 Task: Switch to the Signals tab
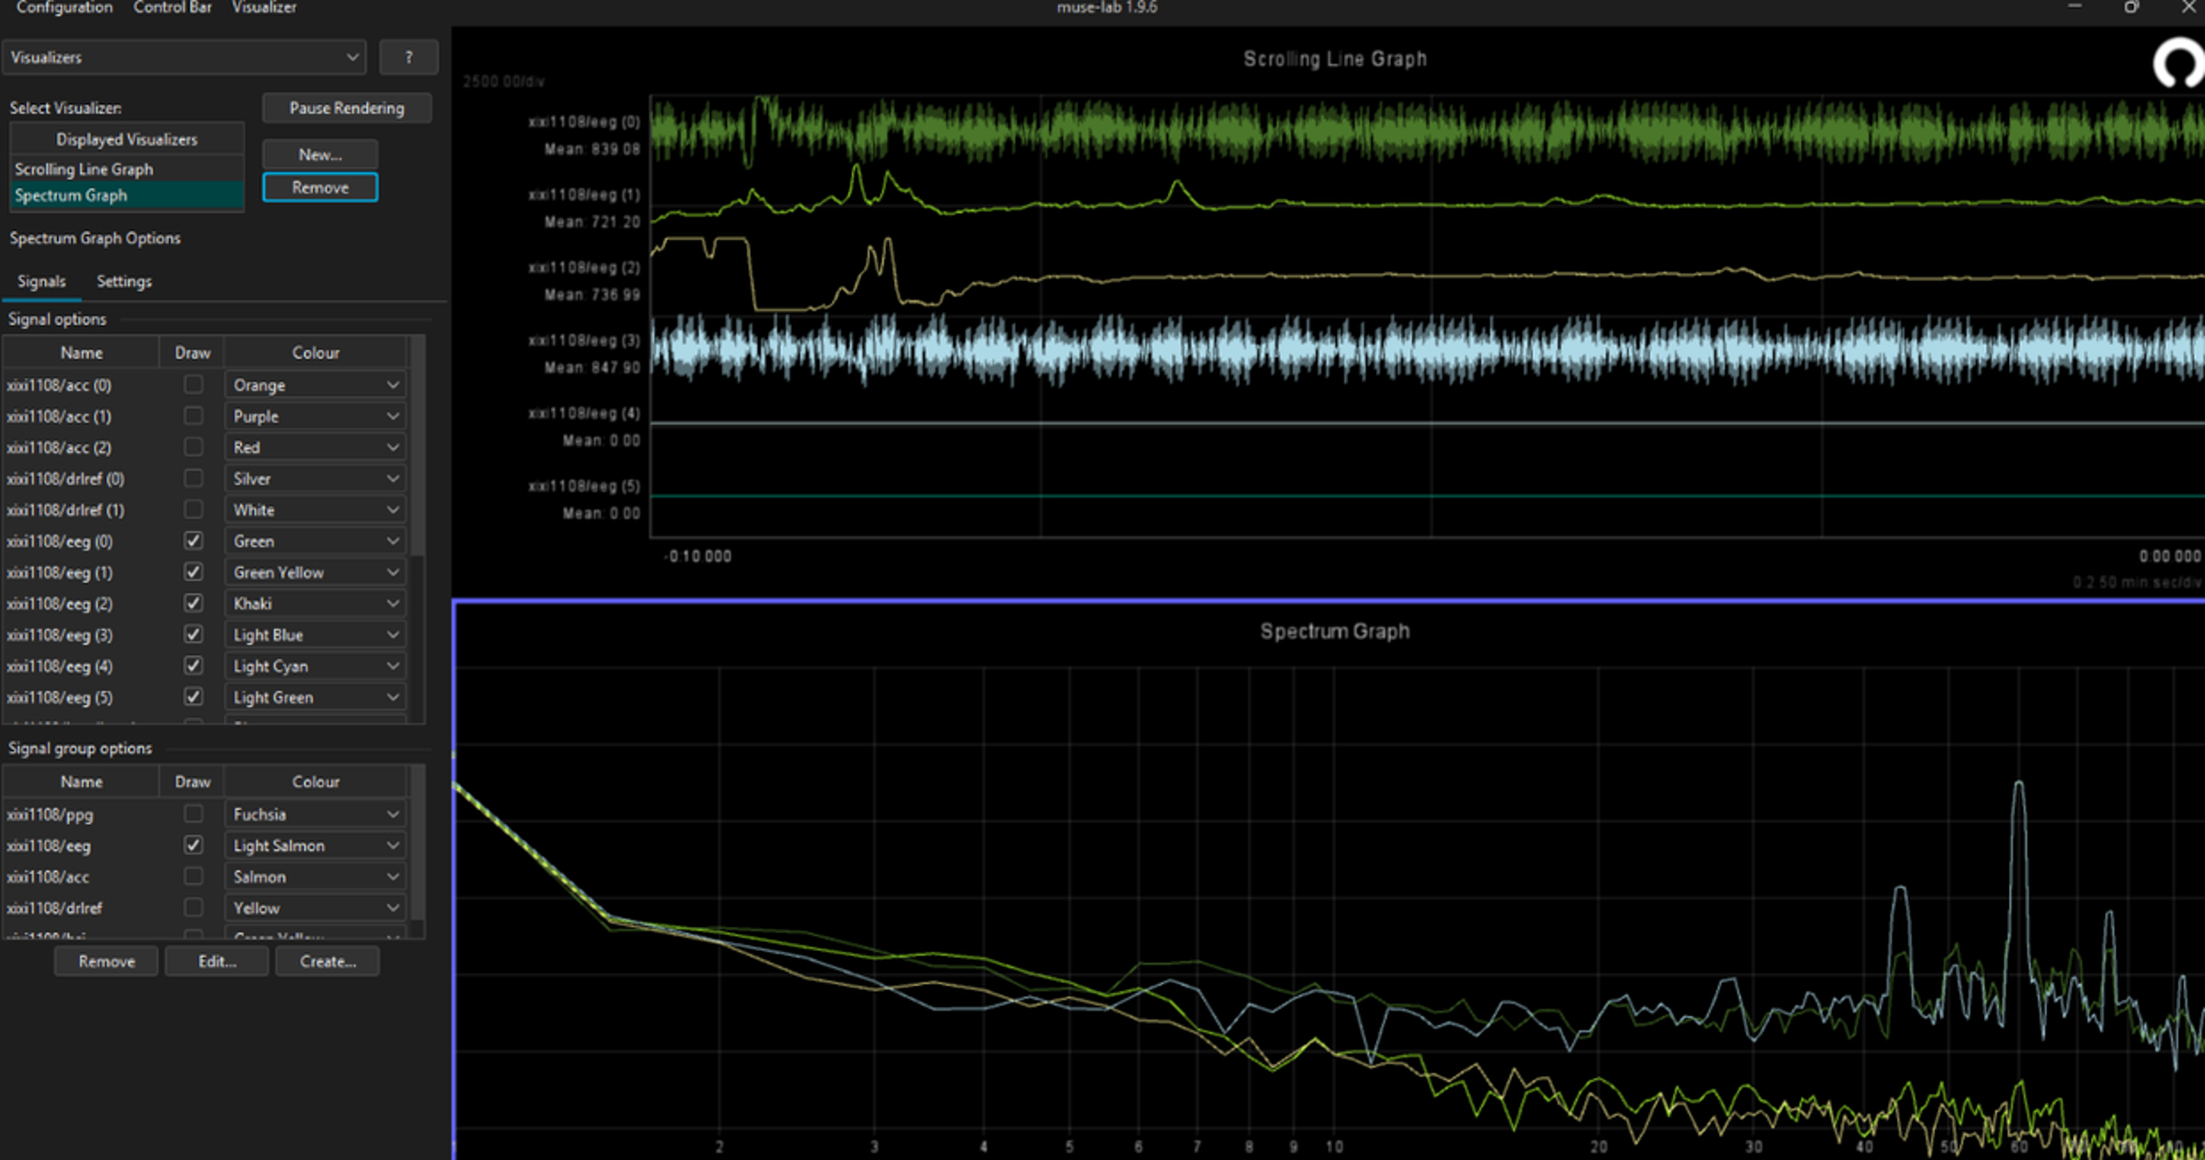point(41,282)
